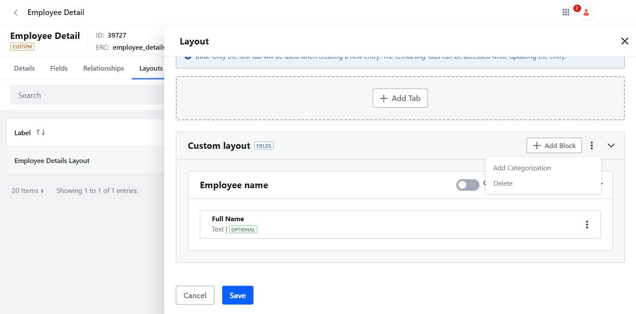
Task: Switch to the Layouts tab
Action: 151,68
